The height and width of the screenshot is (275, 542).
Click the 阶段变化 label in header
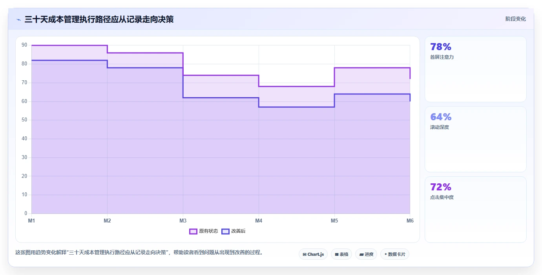[x=515, y=19]
